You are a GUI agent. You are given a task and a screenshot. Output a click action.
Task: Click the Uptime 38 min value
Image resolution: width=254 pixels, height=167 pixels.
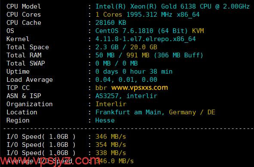[x=161, y=72]
